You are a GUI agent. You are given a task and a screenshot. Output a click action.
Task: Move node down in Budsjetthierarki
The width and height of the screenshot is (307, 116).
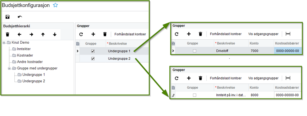tap(55, 34)
